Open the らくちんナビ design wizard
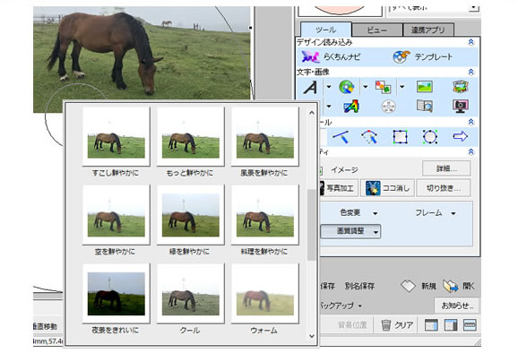Viewport: 518px width, 353px height. pyautogui.click(x=331, y=56)
